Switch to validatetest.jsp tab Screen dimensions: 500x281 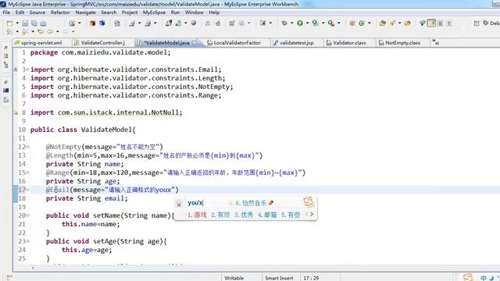(294, 43)
